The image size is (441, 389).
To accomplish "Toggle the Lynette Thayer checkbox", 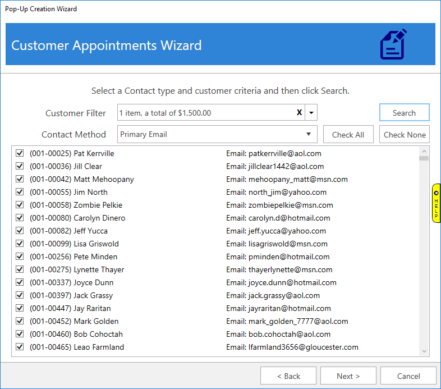I will (x=20, y=269).
